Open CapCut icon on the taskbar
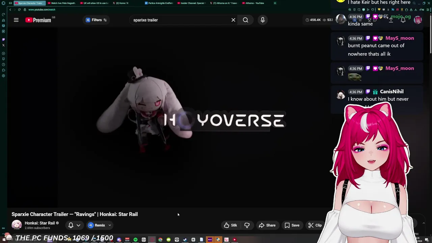 [x=193, y=240]
